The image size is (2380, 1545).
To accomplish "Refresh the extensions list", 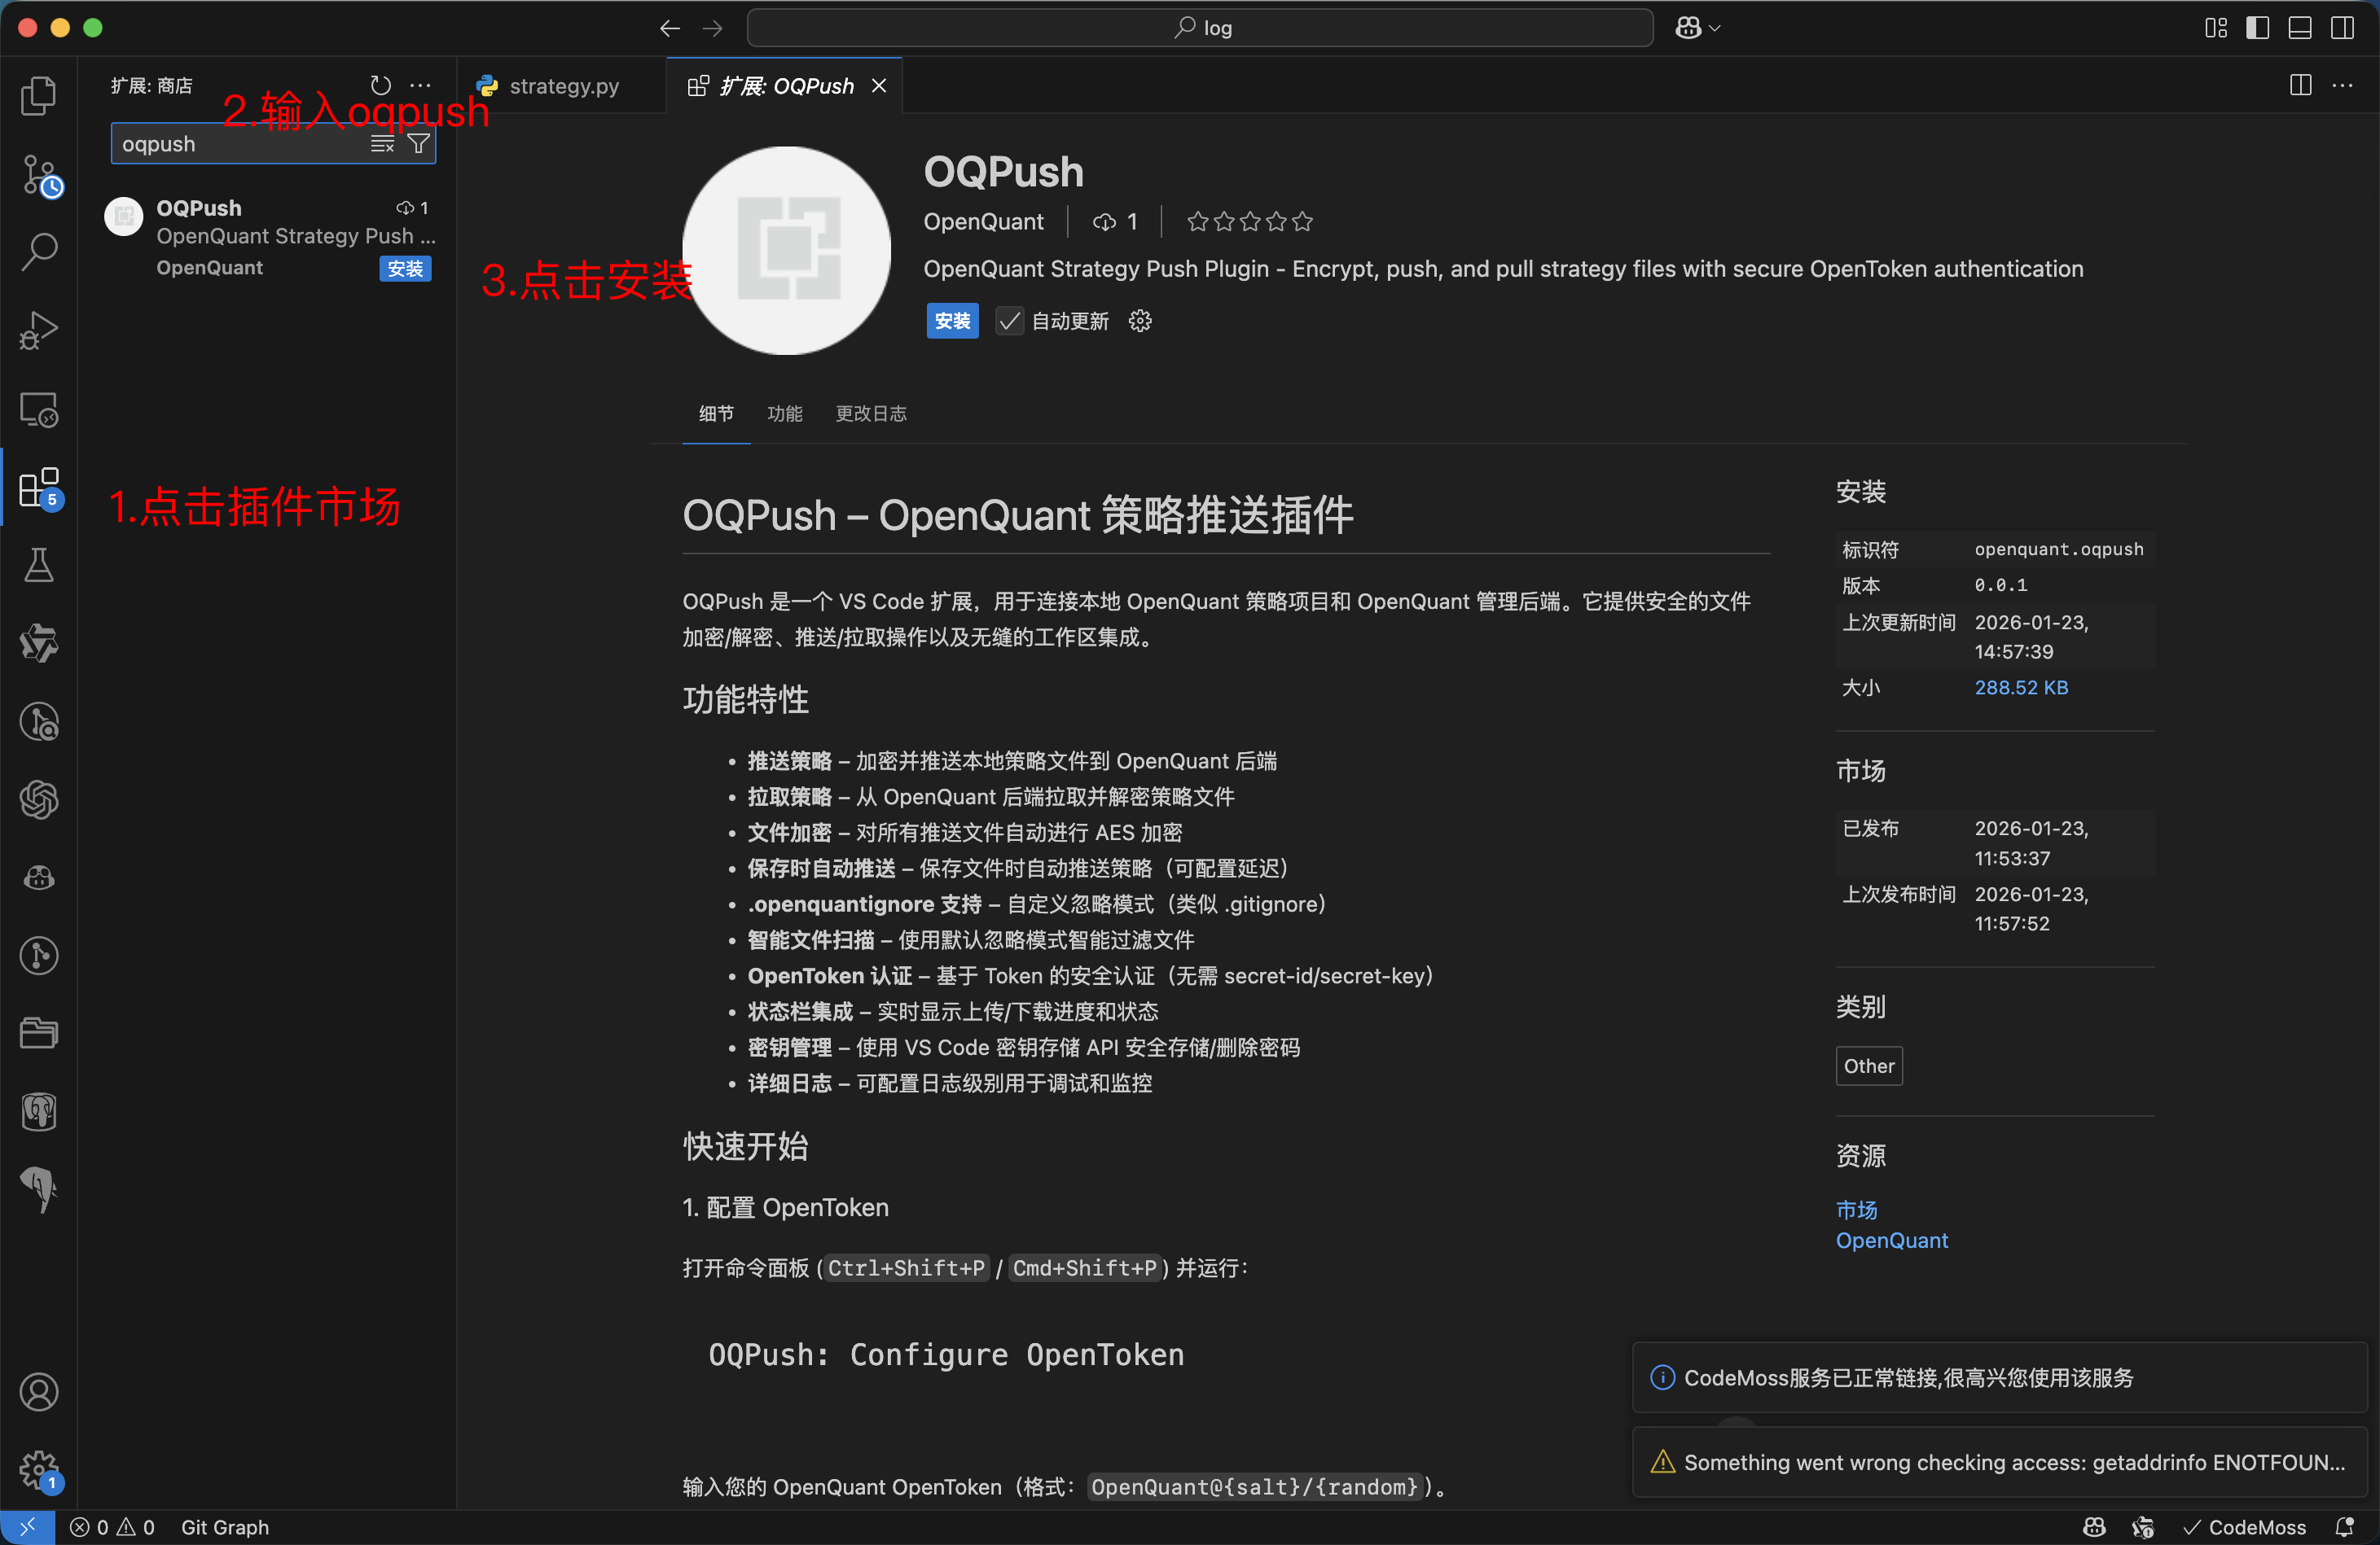I will [380, 86].
